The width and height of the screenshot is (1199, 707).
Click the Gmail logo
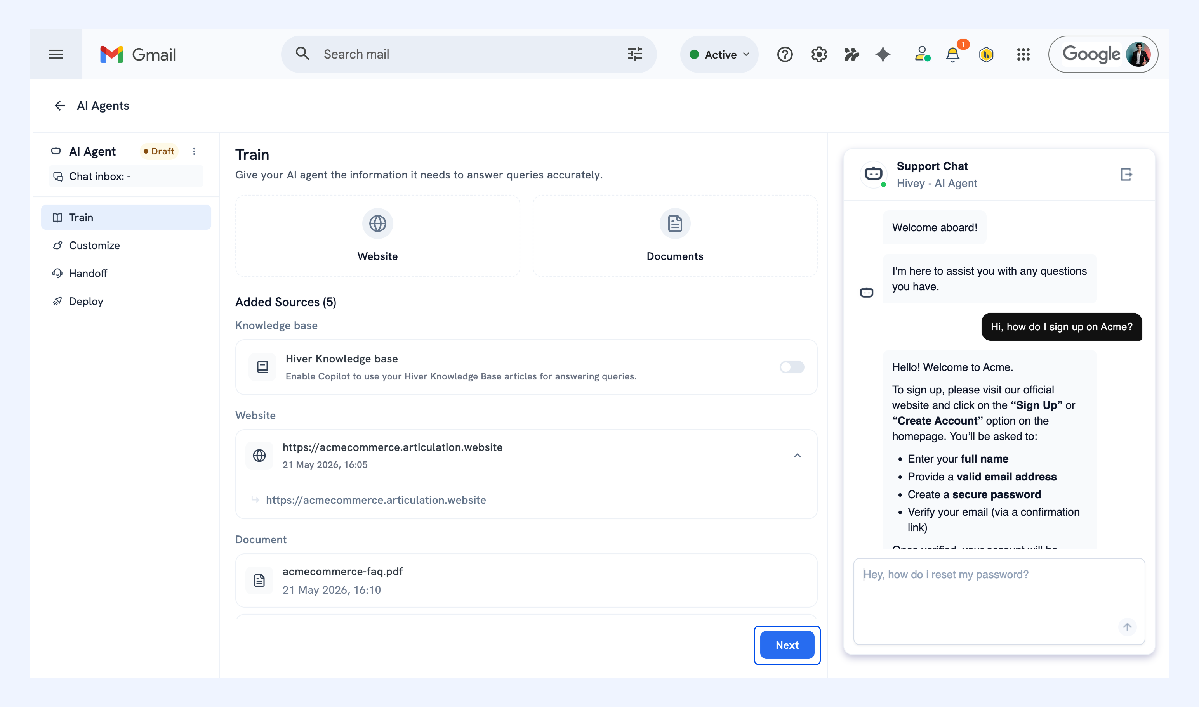pos(138,54)
